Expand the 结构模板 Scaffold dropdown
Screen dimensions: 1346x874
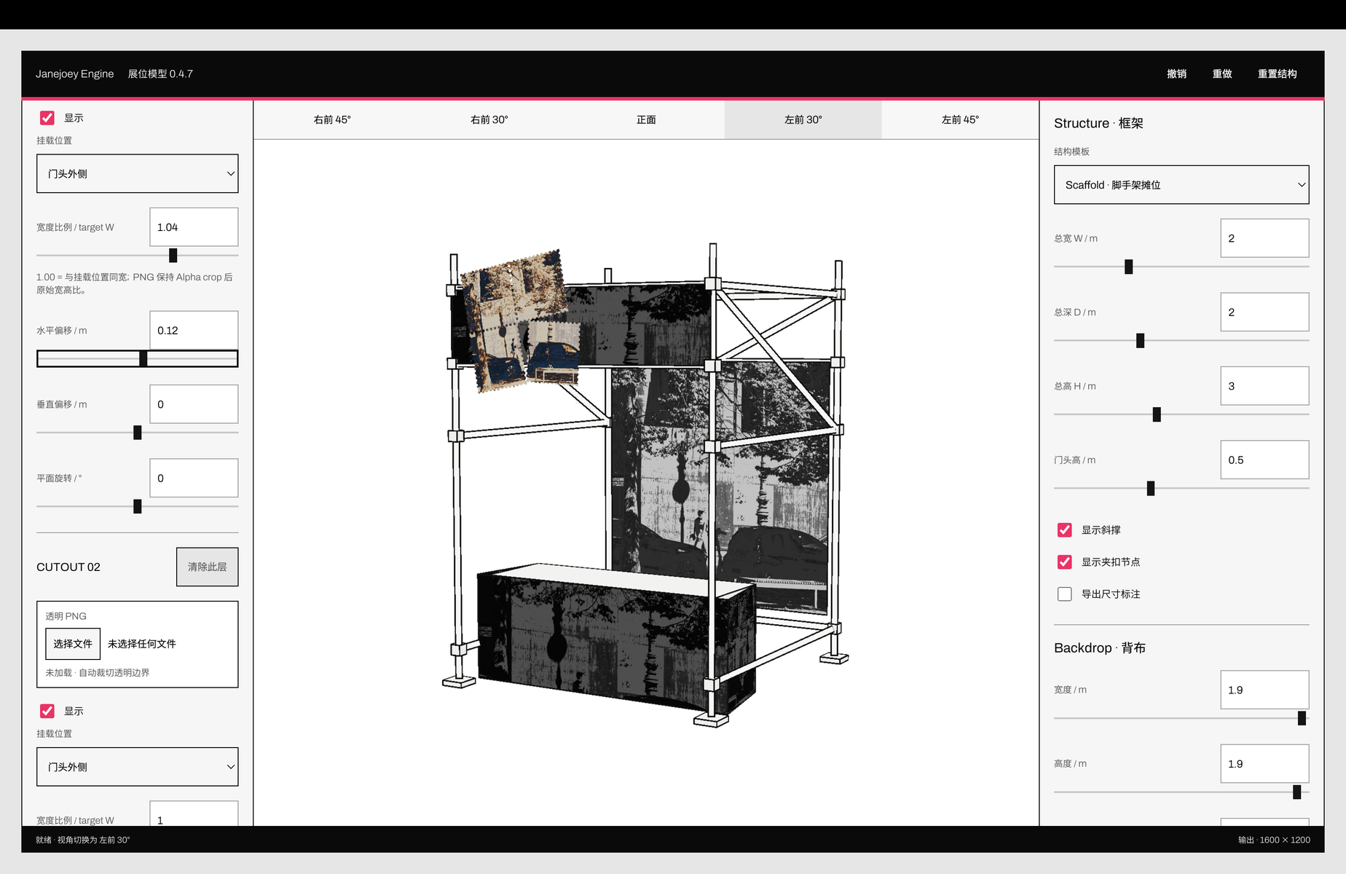coord(1181,185)
